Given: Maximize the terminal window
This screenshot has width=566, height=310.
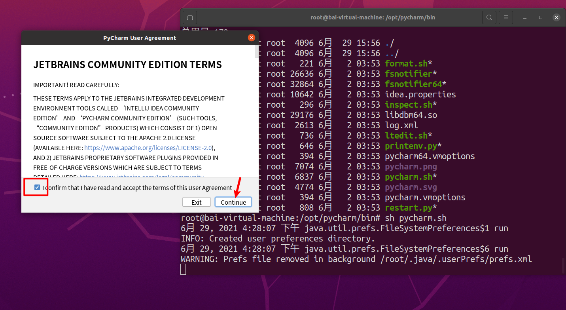Looking at the screenshot, I should [x=541, y=18].
